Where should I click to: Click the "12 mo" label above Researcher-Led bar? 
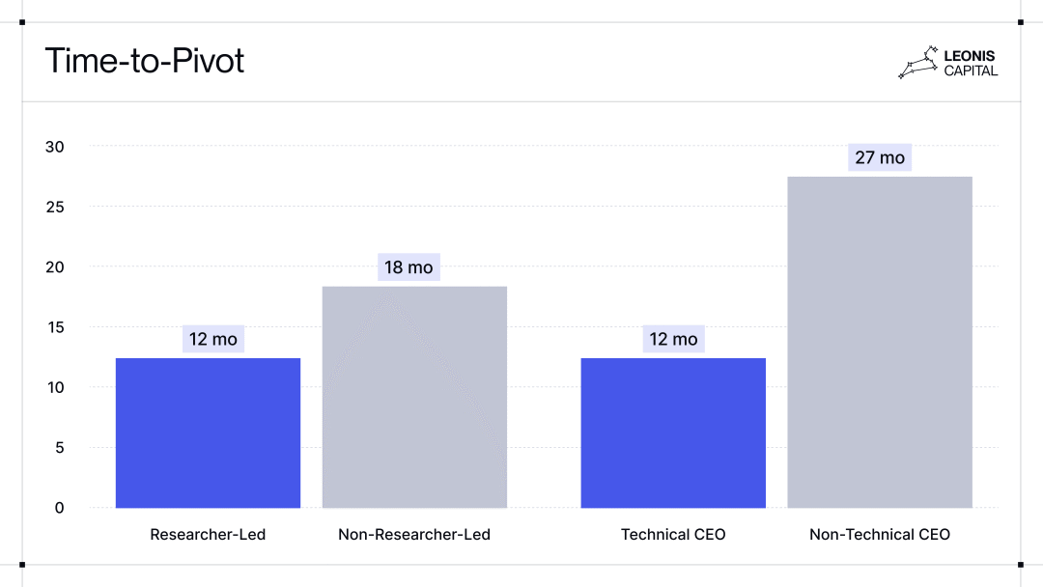coord(212,339)
